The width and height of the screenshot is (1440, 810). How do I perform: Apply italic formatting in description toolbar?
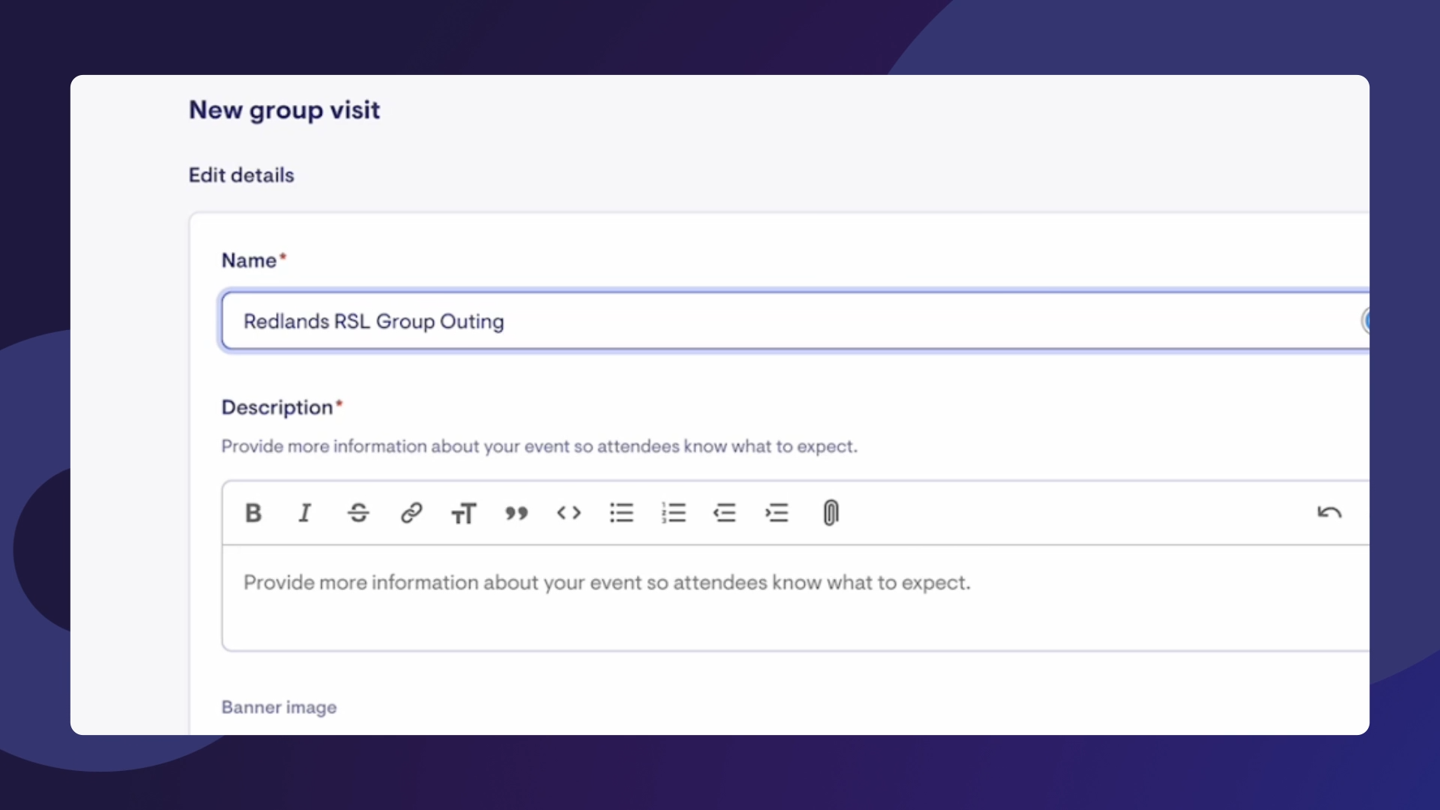(304, 513)
